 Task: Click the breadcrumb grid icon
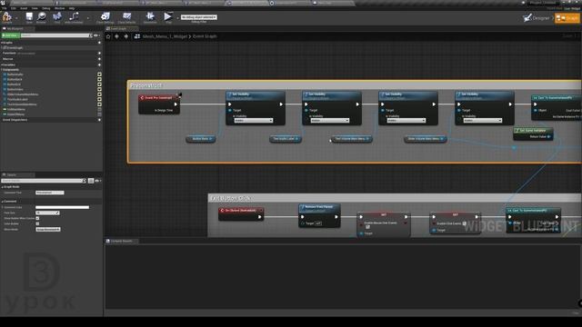tap(137, 36)
